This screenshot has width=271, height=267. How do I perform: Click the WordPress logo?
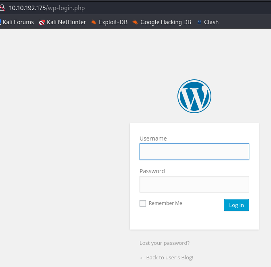[194, 96]
